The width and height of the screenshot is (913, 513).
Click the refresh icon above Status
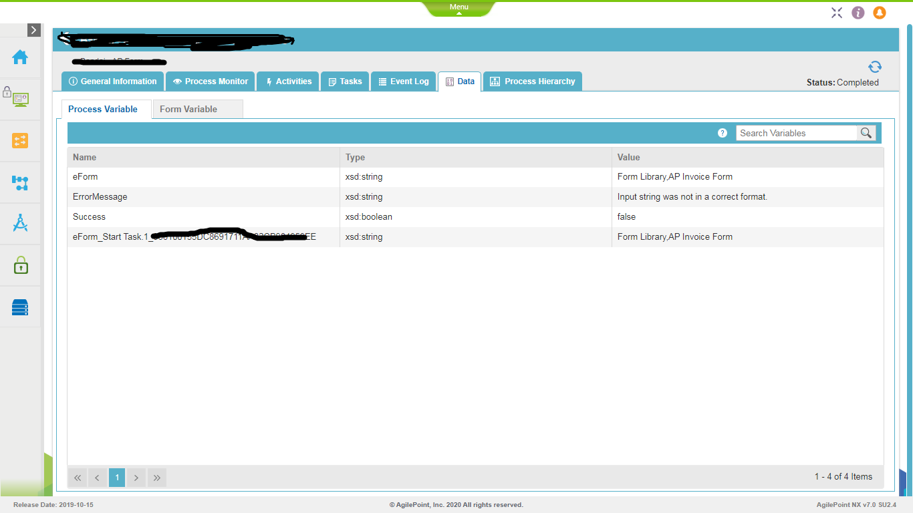pyautogui.click(x=874, y=67)
